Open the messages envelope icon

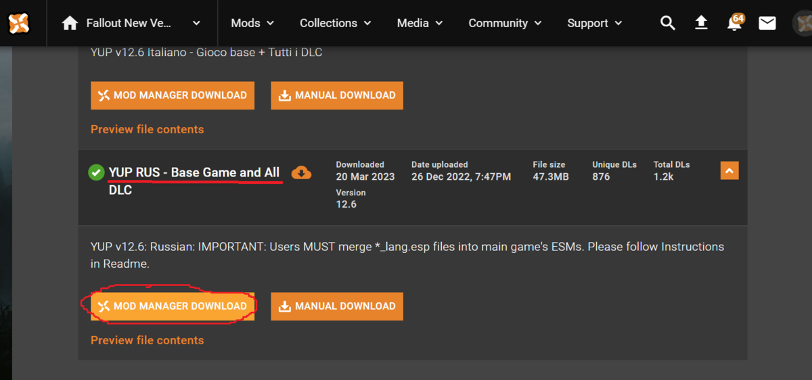click(x=767, y=23)
